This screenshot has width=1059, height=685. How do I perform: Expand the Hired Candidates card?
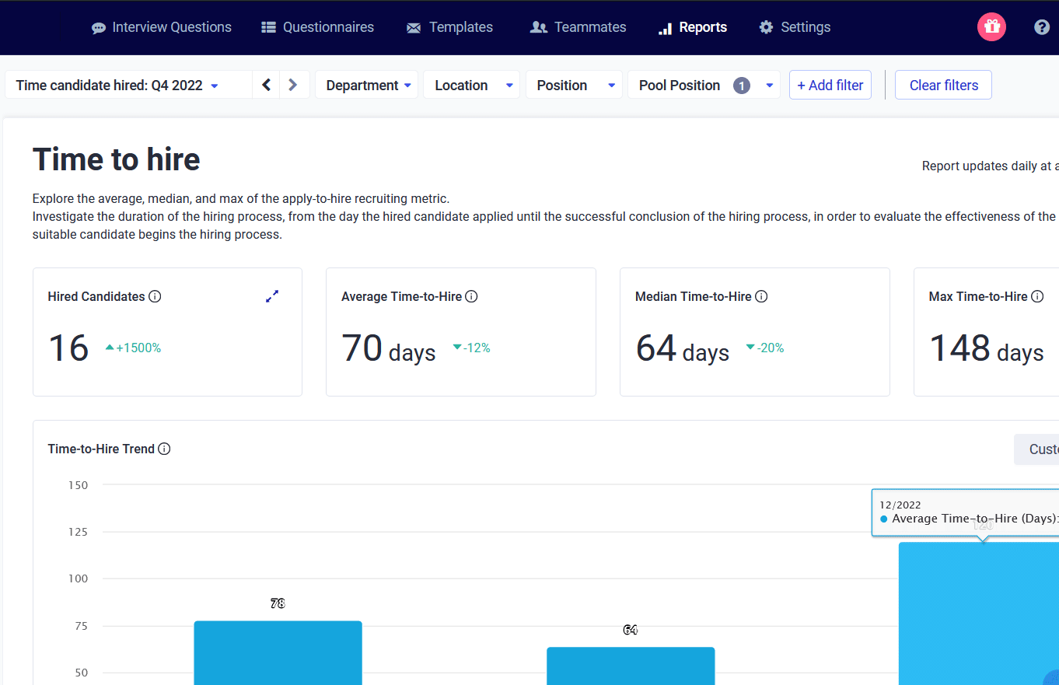(272, 296)
